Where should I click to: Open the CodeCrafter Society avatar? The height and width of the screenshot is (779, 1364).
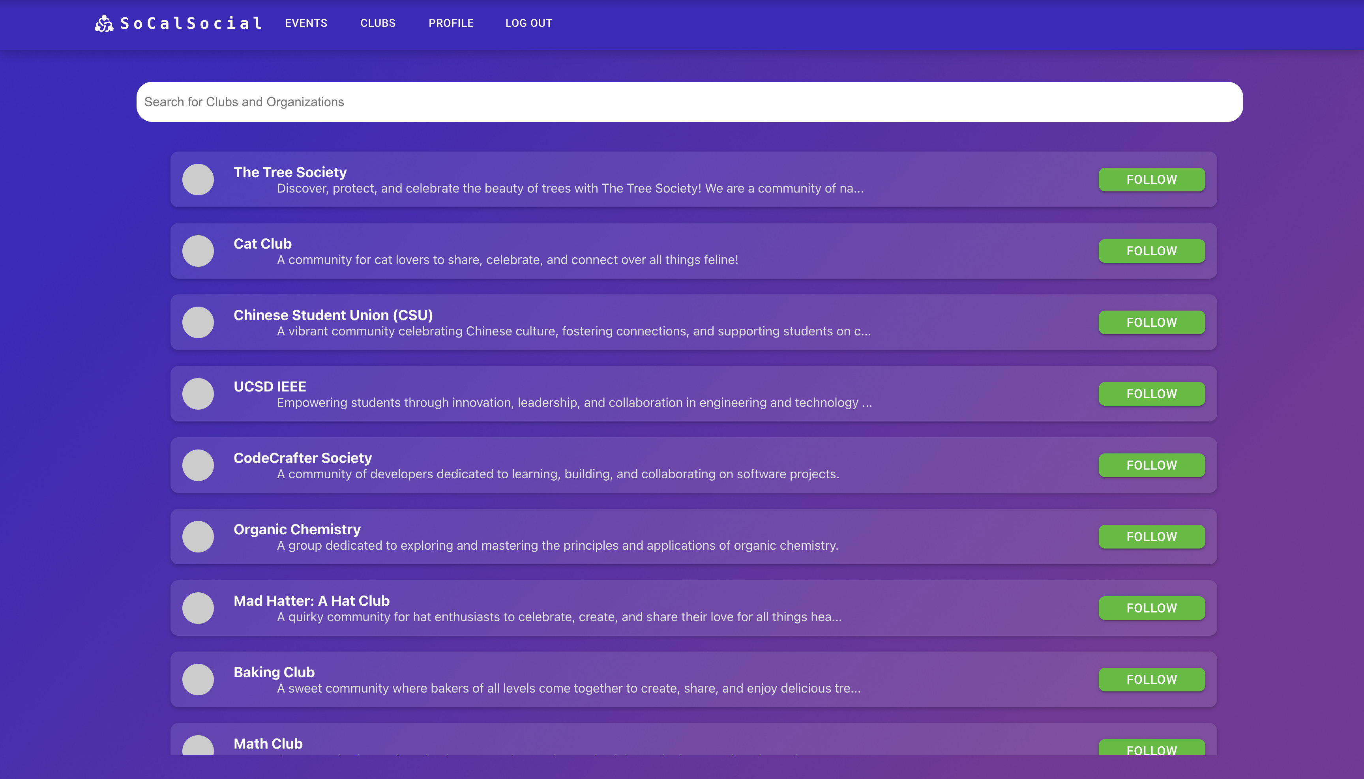(x=198, y=465)
